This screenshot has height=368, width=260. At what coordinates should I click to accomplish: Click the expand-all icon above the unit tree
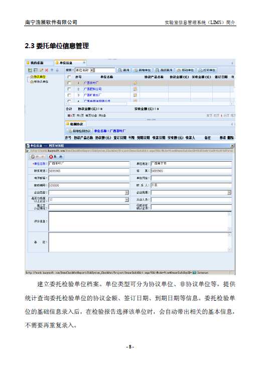click(30, 70)
